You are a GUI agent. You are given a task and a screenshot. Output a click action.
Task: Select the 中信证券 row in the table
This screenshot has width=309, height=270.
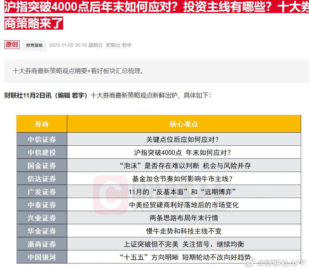pos(41,139)
